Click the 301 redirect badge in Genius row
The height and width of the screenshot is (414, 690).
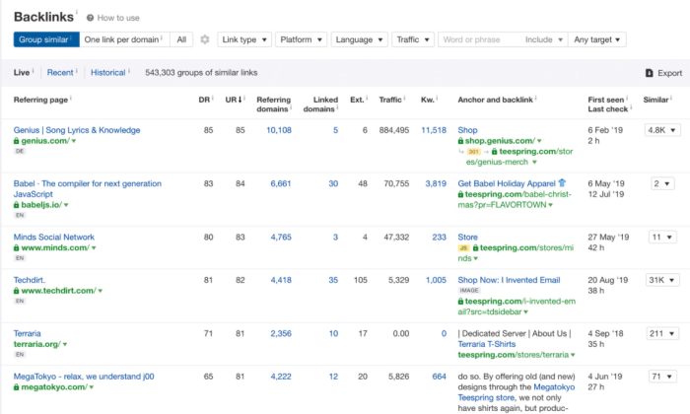(x=473, y=152)
